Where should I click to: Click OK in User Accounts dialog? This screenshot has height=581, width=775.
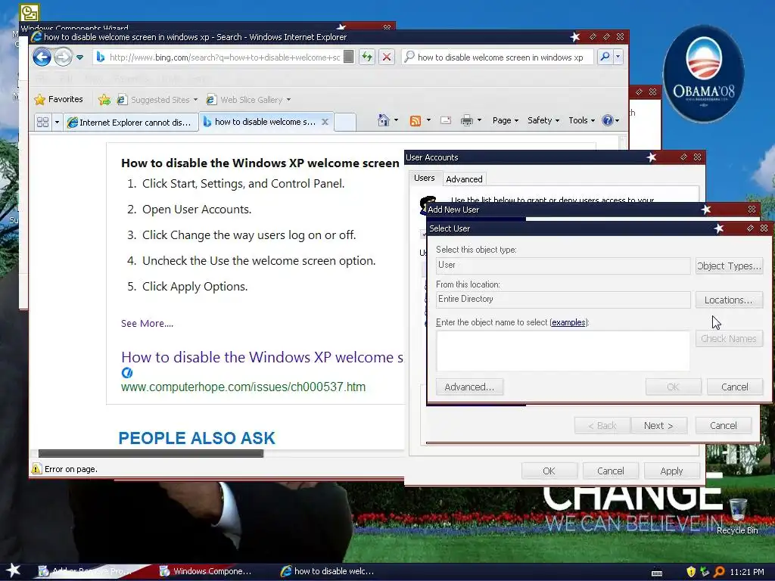pyautogui.click(x=549, y=471)
